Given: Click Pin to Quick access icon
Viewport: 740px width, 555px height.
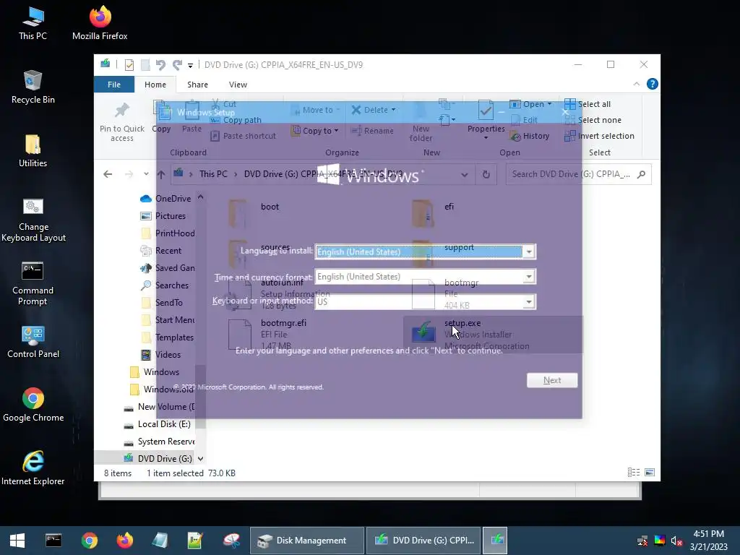Looking at the screenshot, I should click(x=121, y=121).
